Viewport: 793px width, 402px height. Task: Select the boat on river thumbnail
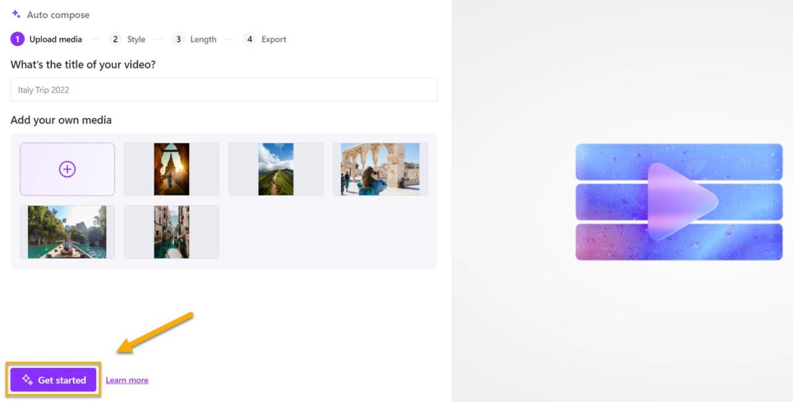[x=67, y=232]
